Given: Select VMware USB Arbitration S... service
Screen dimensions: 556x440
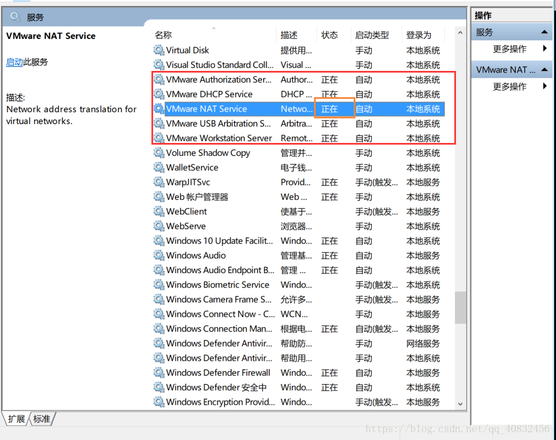Looking at the screenshot, I should point(298,123).
